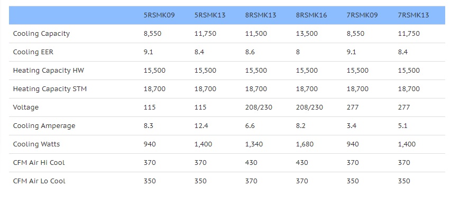Click the 5RSMK09 column header
The width and height of the screenshot is (451, 197).
159,15
